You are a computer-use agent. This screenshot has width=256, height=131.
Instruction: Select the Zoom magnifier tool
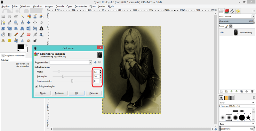click(x=16, y=22)
